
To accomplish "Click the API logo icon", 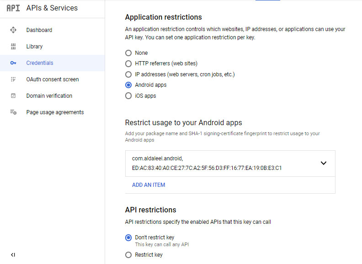I will [13, 8].
